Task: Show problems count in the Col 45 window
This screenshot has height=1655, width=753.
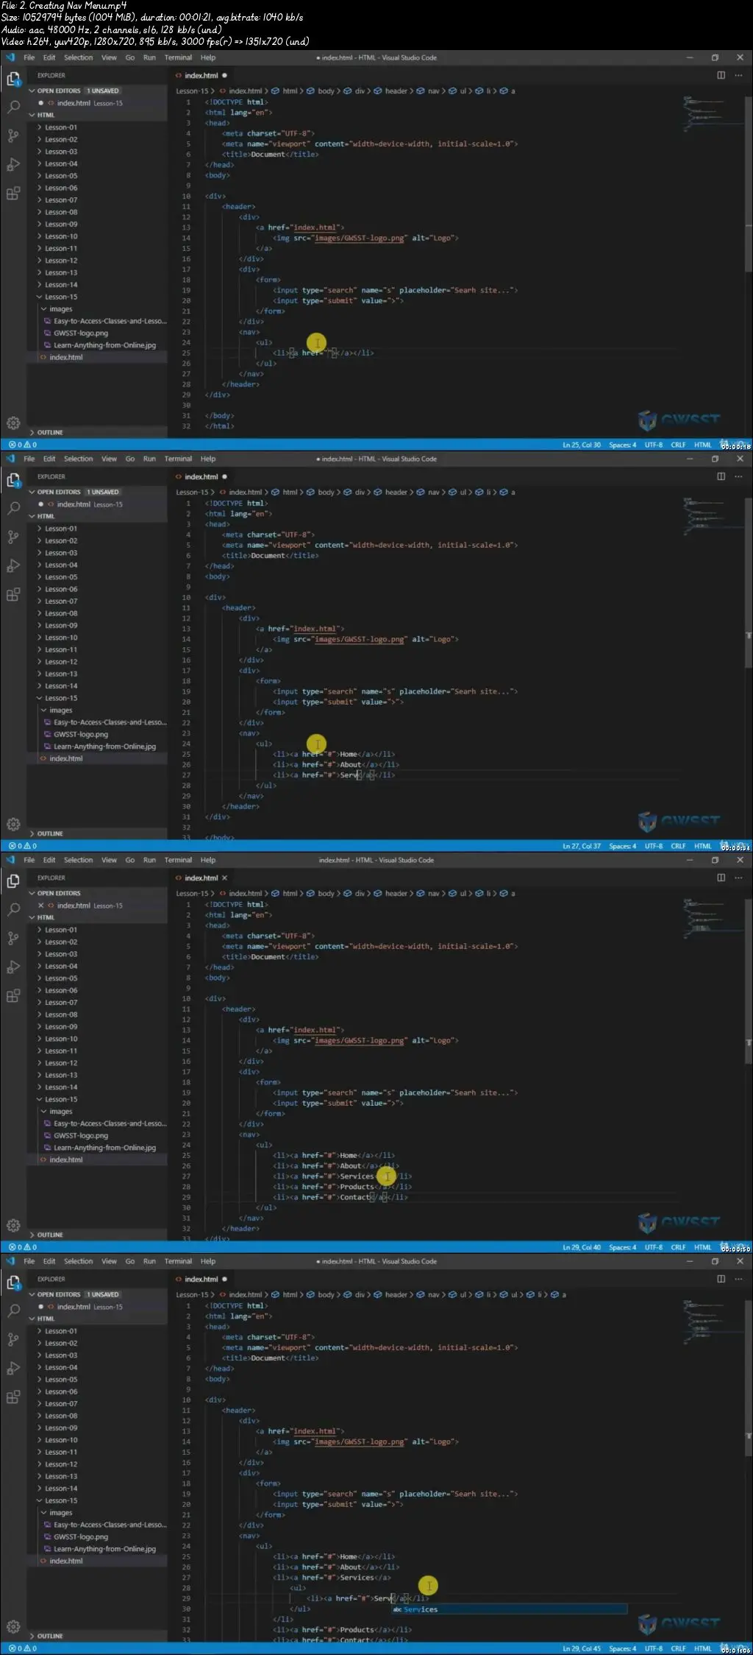Action: point(23,1648)
